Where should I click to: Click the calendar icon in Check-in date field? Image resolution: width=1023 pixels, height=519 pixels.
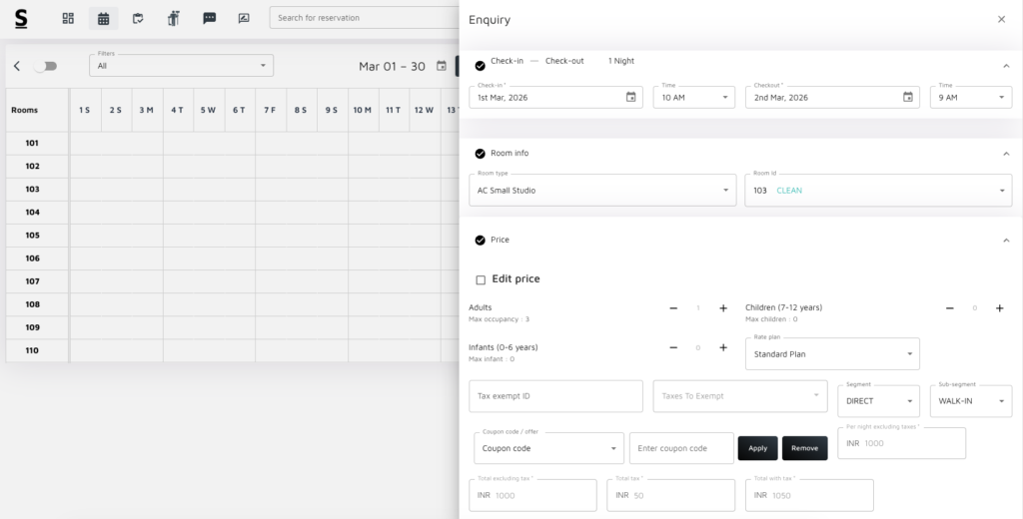click(630, 97)
